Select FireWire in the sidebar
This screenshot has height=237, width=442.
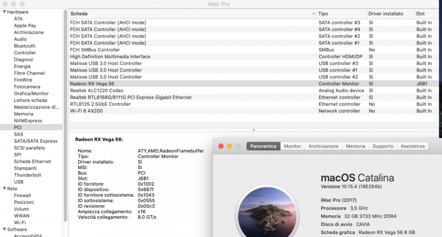[x=23, y=79]
